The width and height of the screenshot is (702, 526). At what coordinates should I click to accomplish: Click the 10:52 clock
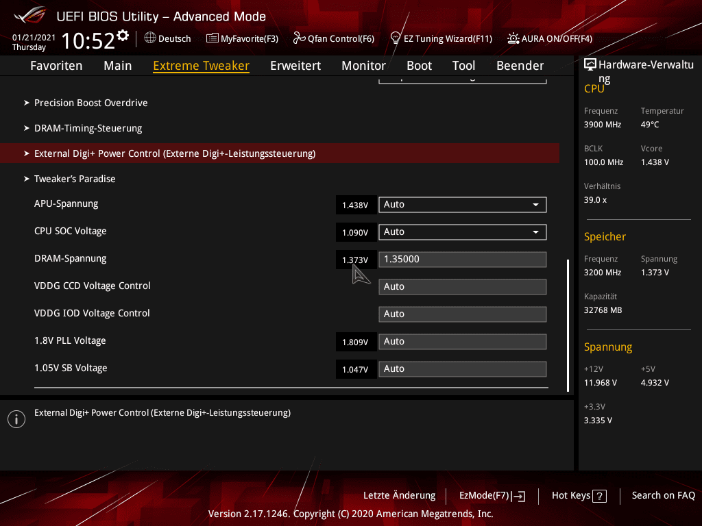tap(88, 40)
